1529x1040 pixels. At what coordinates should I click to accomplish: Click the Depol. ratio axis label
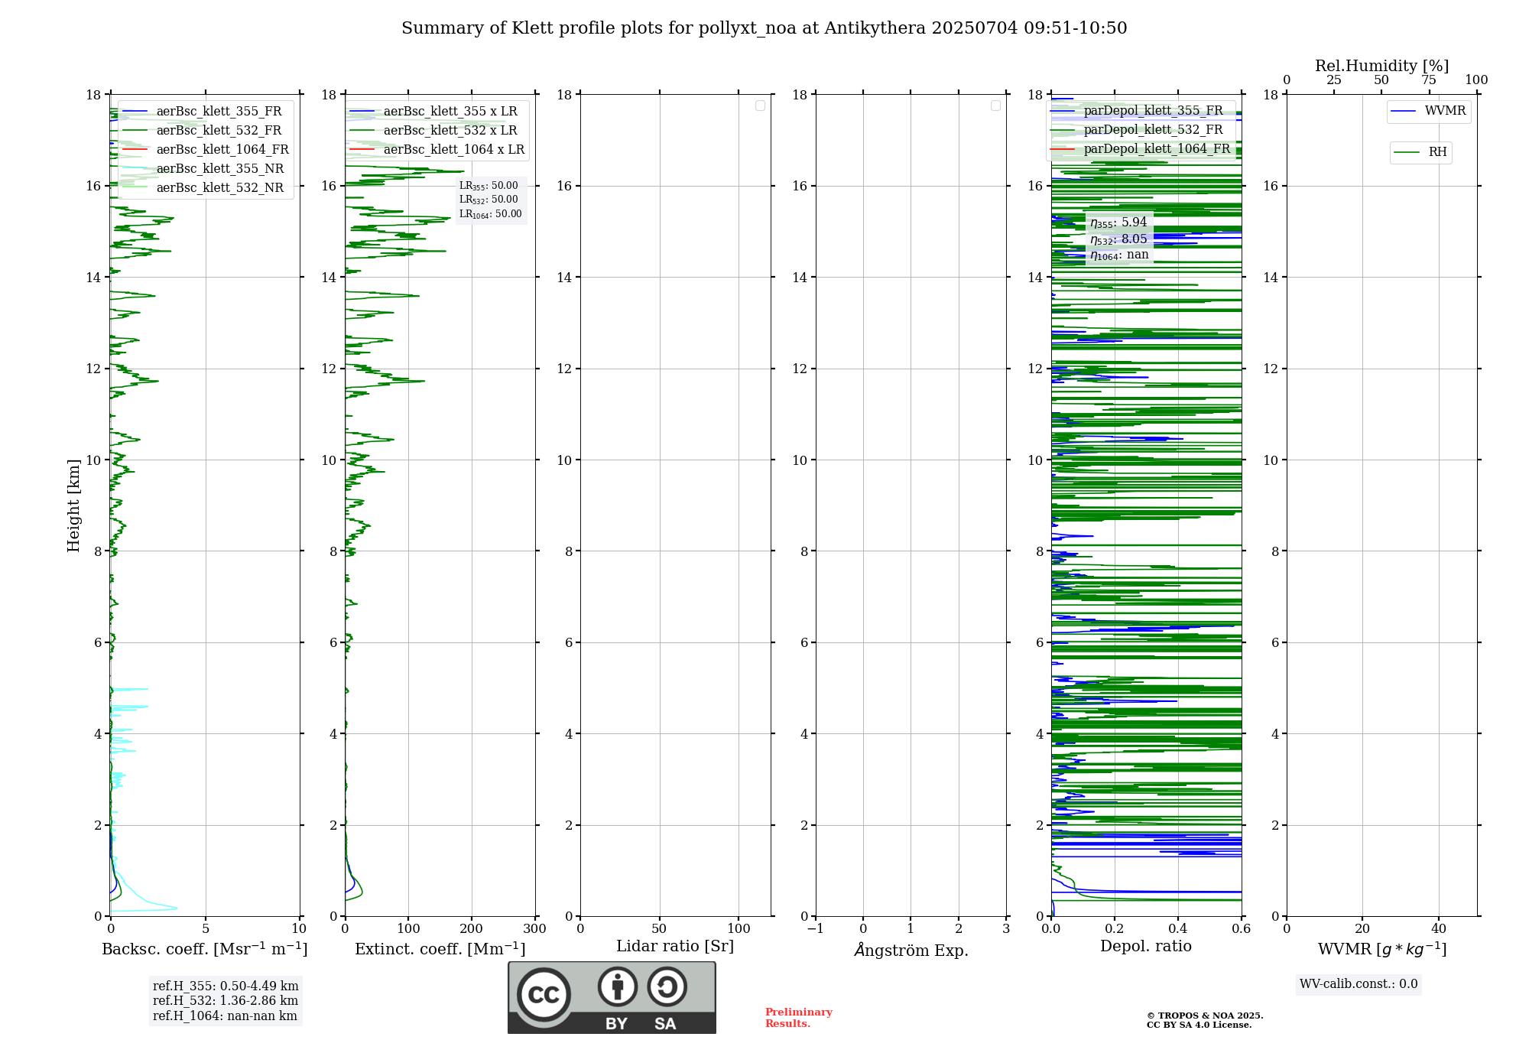click(1146, 946)
